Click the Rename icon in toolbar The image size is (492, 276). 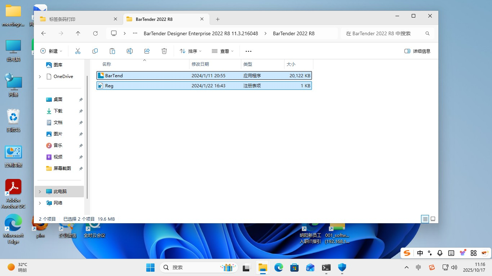(130, 51)
